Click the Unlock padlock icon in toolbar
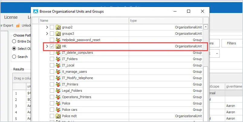Image resolution: width=243 pixels, height=122 pixels. pos(18,25)
